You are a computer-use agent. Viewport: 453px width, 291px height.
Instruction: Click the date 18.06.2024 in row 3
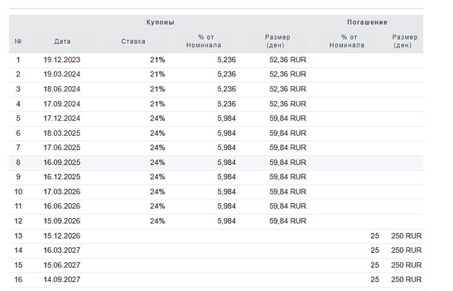(62, 89)
